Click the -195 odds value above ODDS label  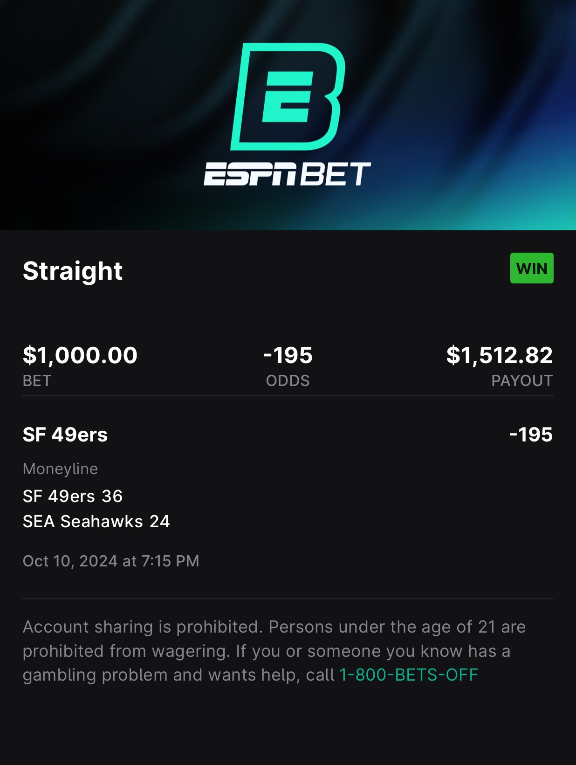coord(288,355)
